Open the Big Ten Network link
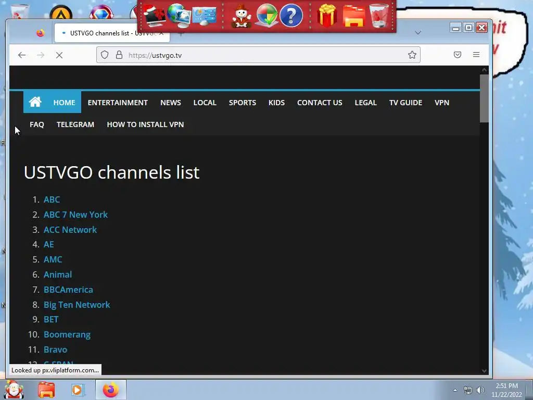Image resolution: width=533 pixels, height=400 pixels. 77,305
